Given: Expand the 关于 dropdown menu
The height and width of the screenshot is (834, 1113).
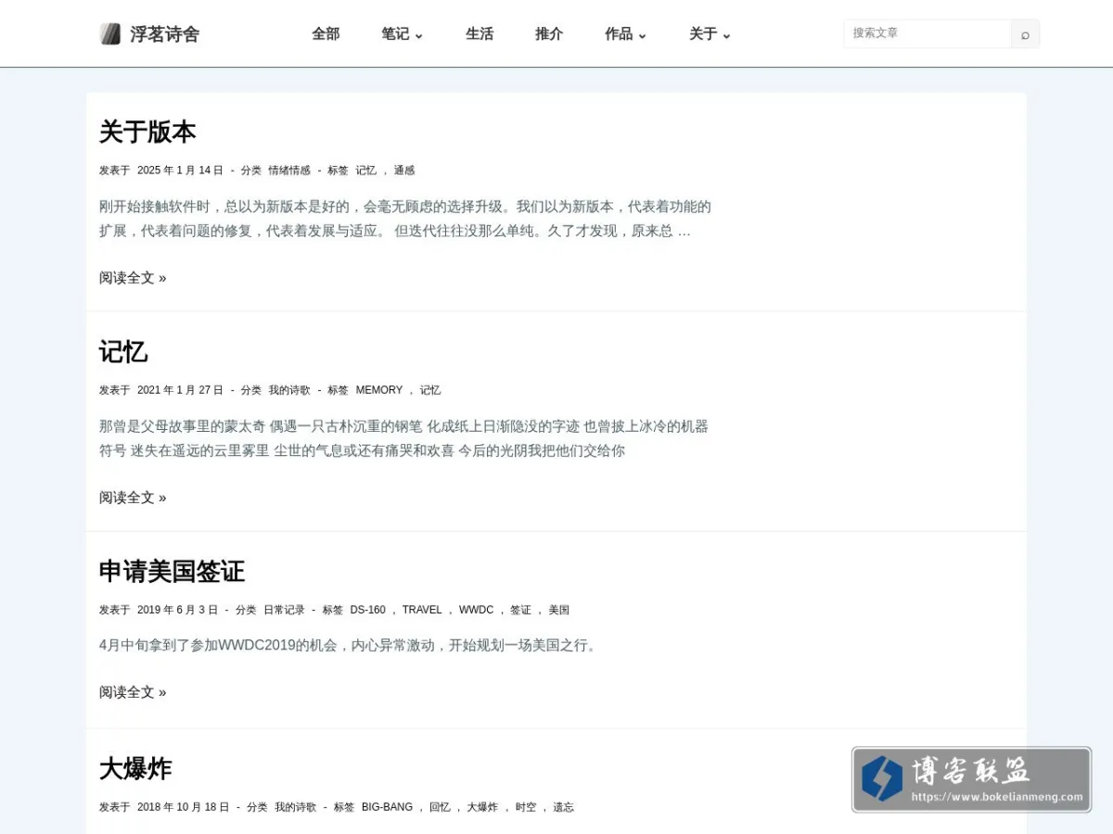Looking at the screenshot, I should click(x=710, y=33).
